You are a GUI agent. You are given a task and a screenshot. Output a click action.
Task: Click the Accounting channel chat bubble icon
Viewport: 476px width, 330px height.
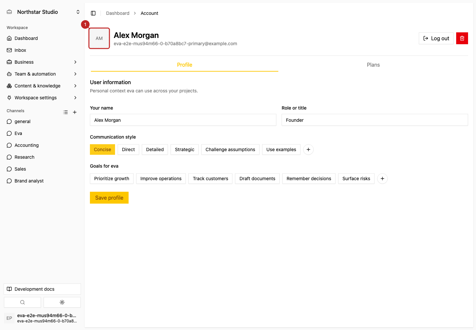click(x=9, y=145)
